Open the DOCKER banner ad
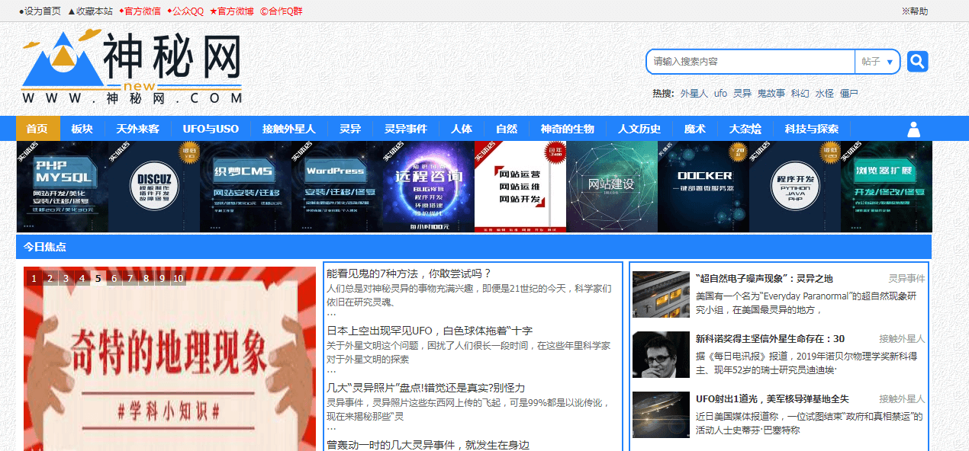Viewport: 969px width, 451px height. coord(703,187)
